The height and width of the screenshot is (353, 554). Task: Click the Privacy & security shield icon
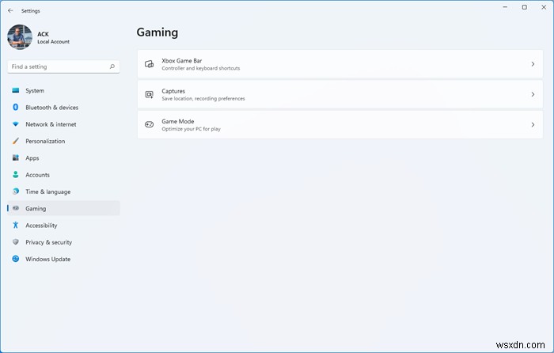coord(16,242)
